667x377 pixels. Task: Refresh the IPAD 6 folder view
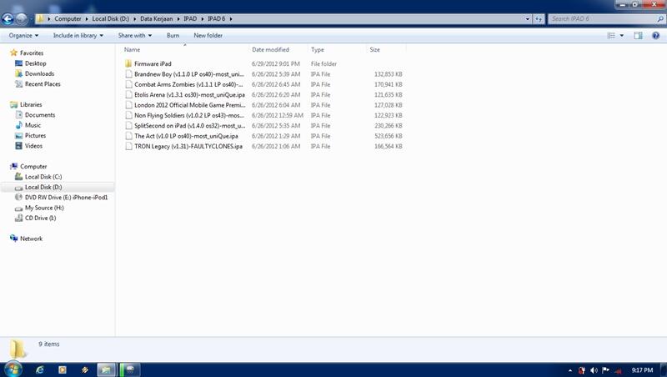[x=539, y=18]
